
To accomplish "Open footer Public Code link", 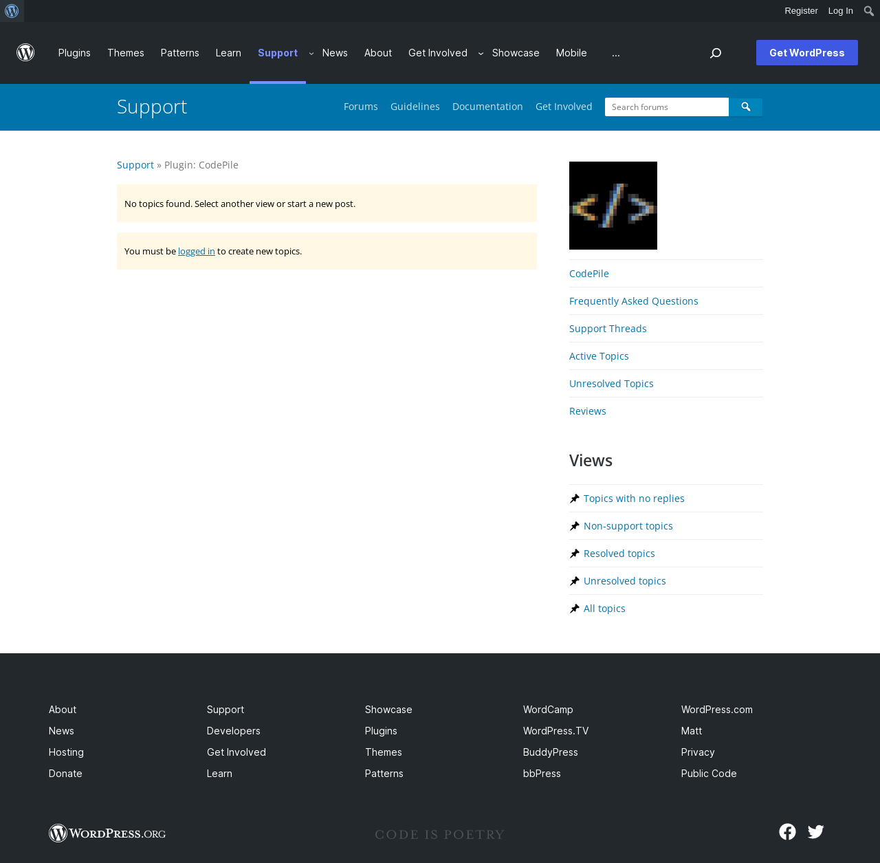I will point(709,774).
